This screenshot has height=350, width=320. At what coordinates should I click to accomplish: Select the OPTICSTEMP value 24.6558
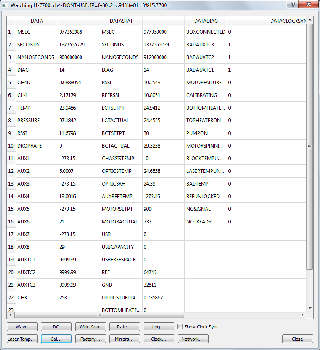163,171
